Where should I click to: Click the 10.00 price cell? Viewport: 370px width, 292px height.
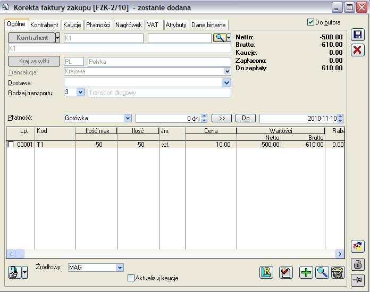pos(211,145)
